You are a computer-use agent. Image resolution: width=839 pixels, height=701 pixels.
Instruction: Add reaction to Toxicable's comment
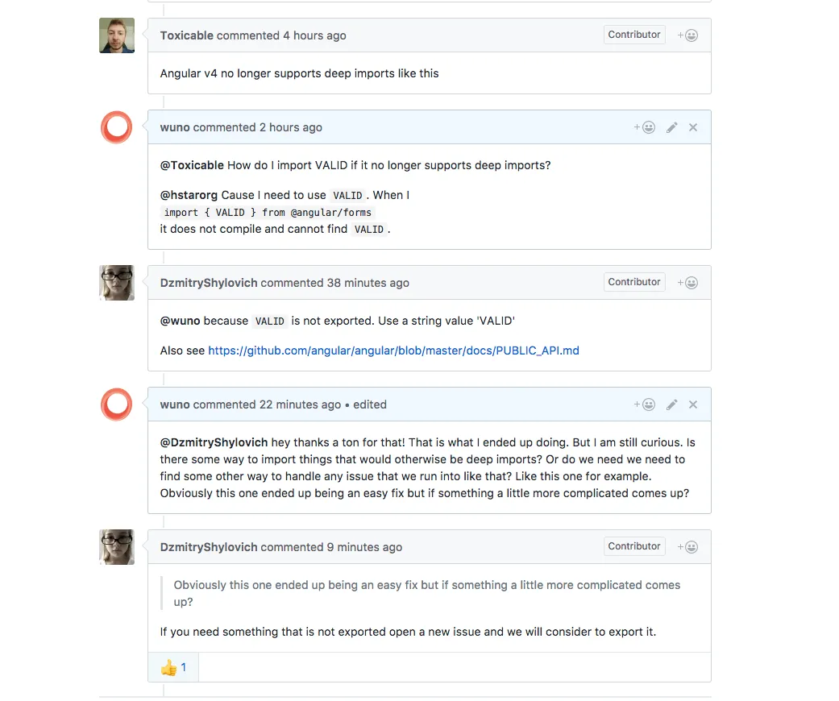pyautogui.click(x=687, y=35)
